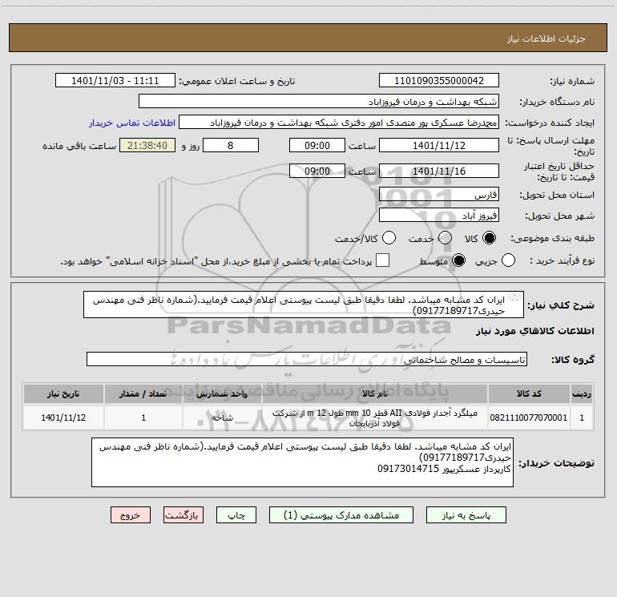Click the request creator field محمدرضا عسکری پور

tap(339, 123)
